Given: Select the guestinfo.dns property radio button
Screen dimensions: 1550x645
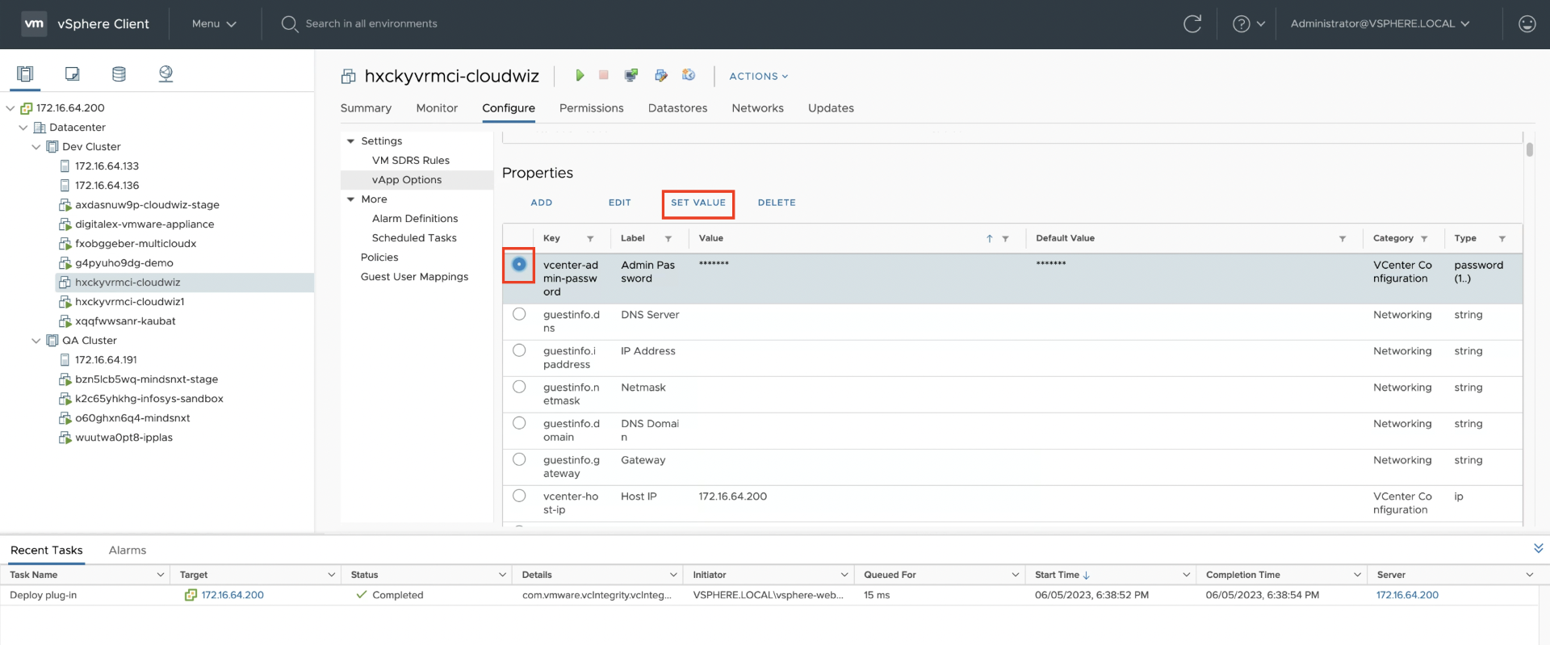Looking at the screenshot, I should tap(519, 314).
